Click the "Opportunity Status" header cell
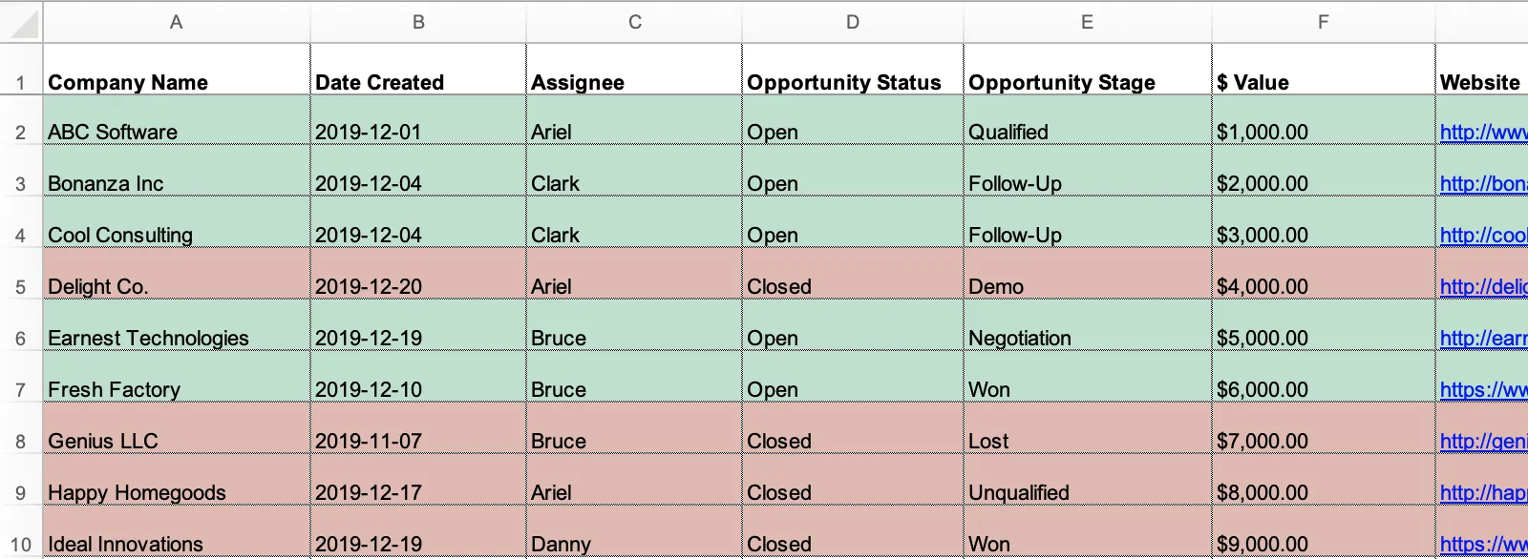The height and width of the screenshot is (559, 1528). (x=843, y=82)
